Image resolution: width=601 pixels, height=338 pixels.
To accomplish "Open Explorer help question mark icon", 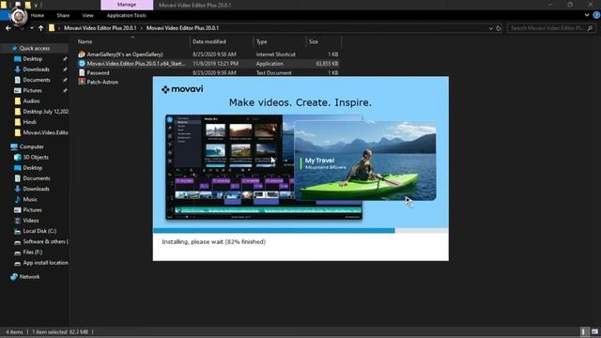I will pyautogui.click(x=596, y=15).
